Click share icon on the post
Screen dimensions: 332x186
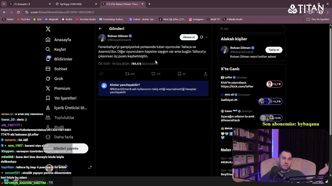[x=205, y=74]
